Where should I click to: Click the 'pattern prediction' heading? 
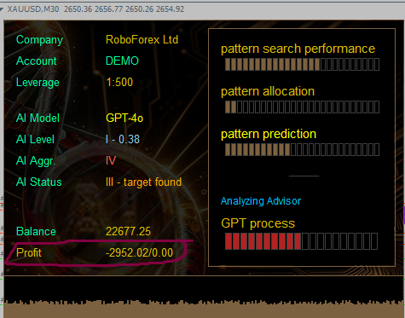coord(269,134)
